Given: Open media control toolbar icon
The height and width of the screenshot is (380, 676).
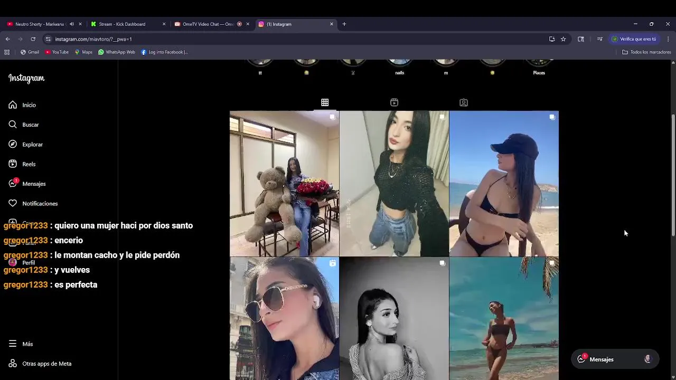Looking at the screenshot, I should pos(599,39).
